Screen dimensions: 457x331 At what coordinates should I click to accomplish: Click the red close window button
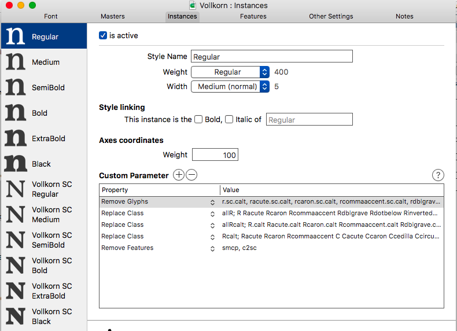tap(9, 5)
